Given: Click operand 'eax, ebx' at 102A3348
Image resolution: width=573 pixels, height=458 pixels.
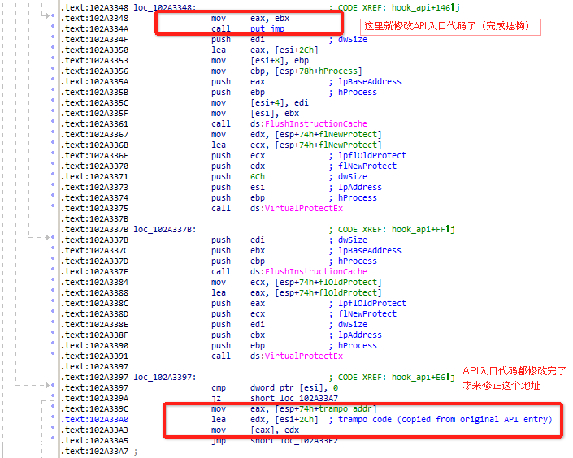Looking at the screenshot, I should (270, 18).
